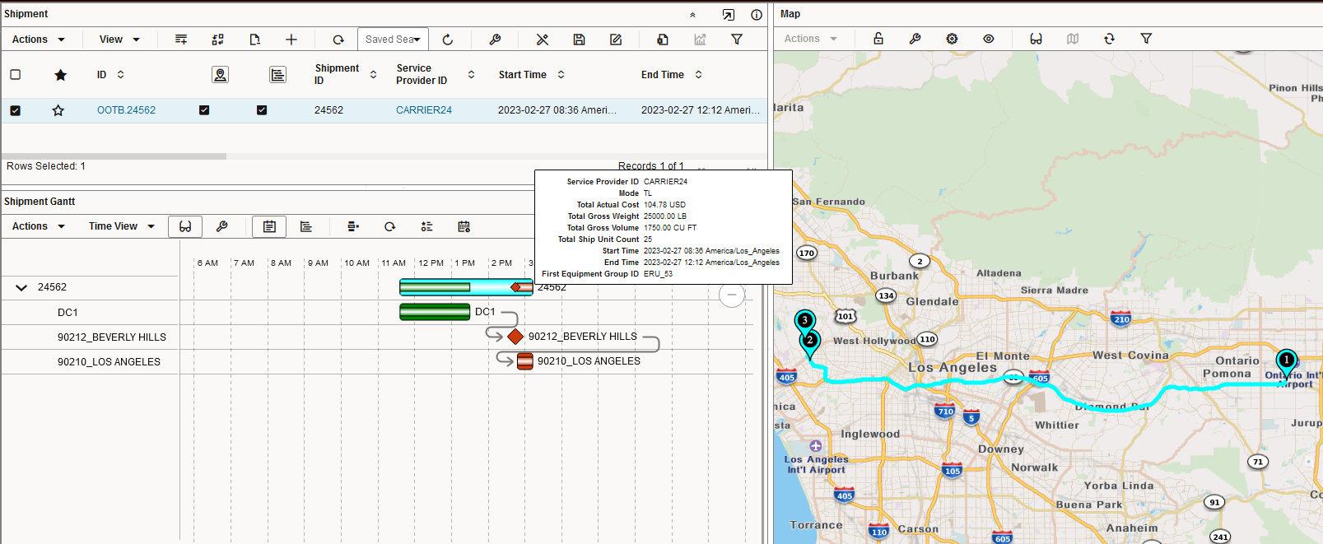1323x544 pixels.
Task: Toggle the eye visibility icon in Map toolbar
Action: click(989, 39)
